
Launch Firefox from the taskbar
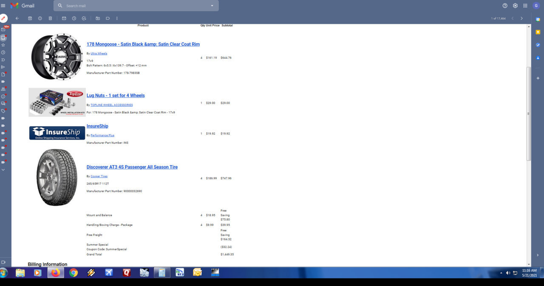[56, 273]
